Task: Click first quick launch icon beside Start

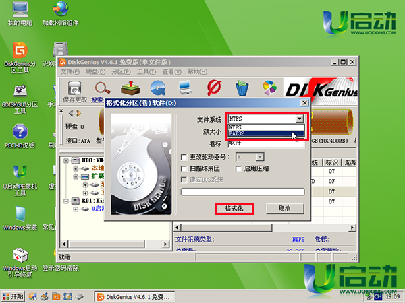Action: (x=33, y=296)
